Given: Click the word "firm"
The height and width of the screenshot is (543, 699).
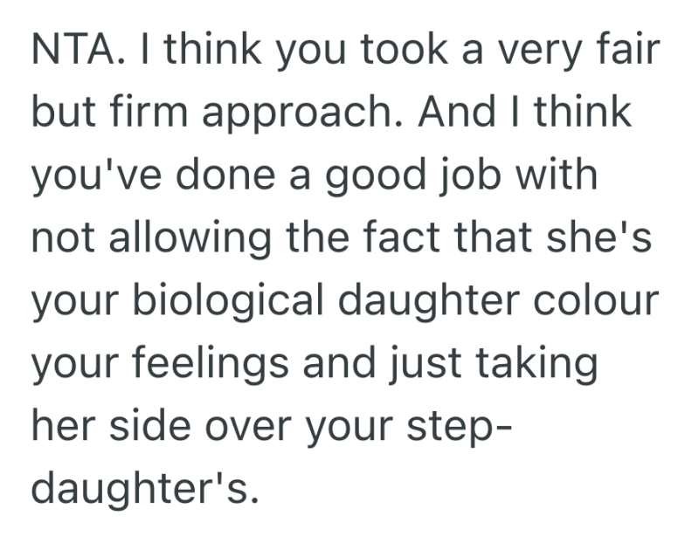Looking at the screenshot, I should pos(156,112).
